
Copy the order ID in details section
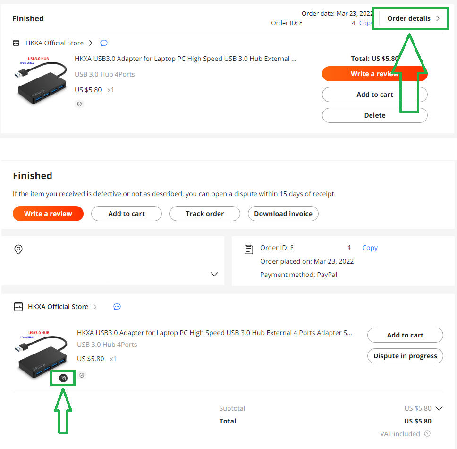(x=370, y=248)
